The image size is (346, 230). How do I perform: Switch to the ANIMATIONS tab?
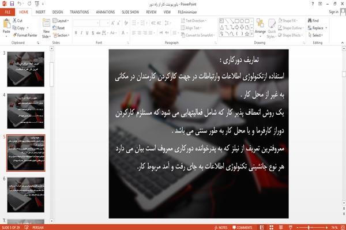[106, 12]
